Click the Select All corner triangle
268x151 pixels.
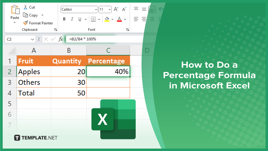coord(12,51)
